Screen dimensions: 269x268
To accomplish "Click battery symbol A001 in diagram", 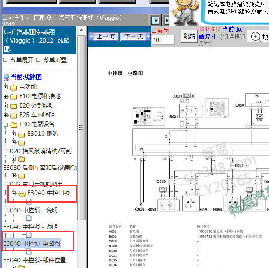I will [x=187, y=95].
